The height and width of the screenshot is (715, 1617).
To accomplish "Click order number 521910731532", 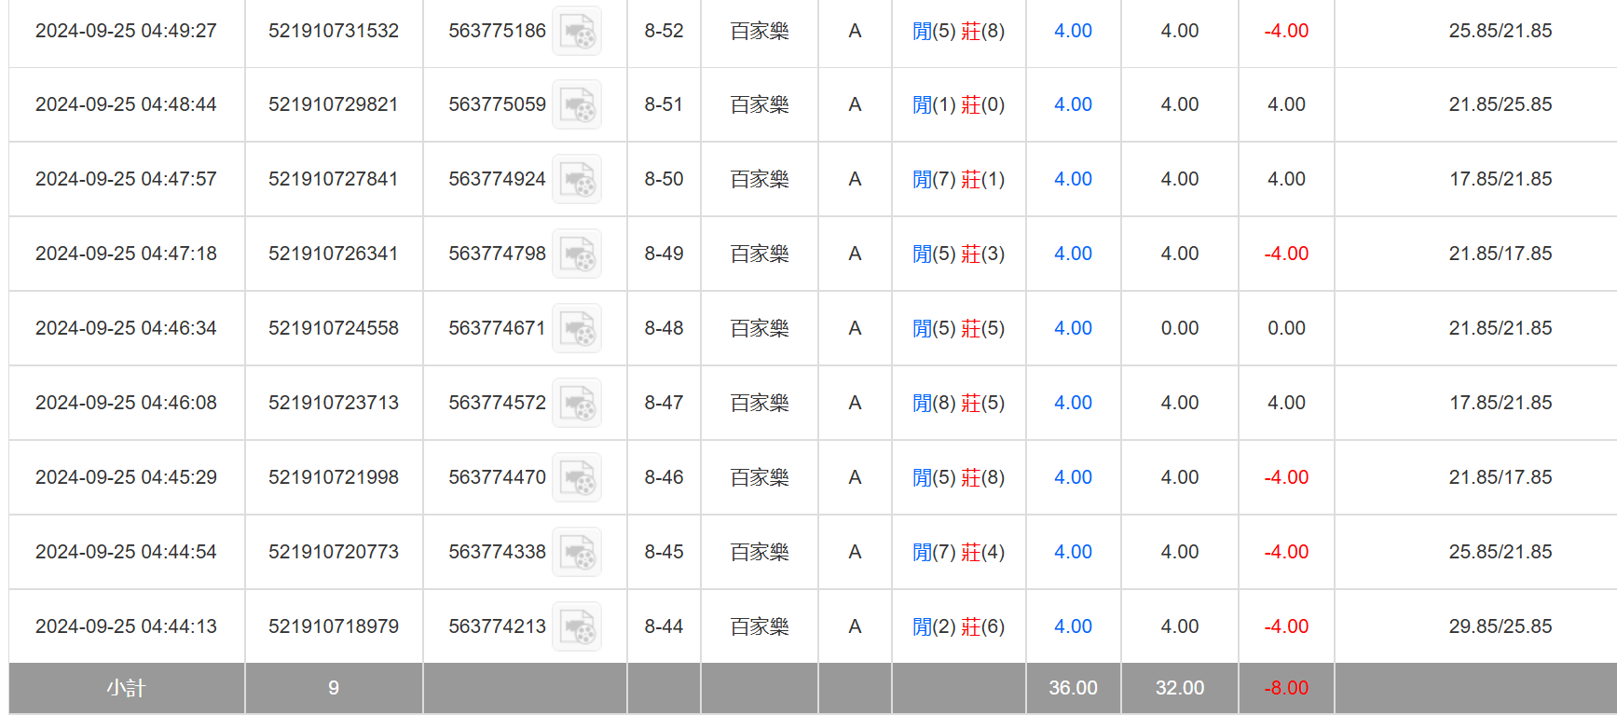I will point(334,31).
